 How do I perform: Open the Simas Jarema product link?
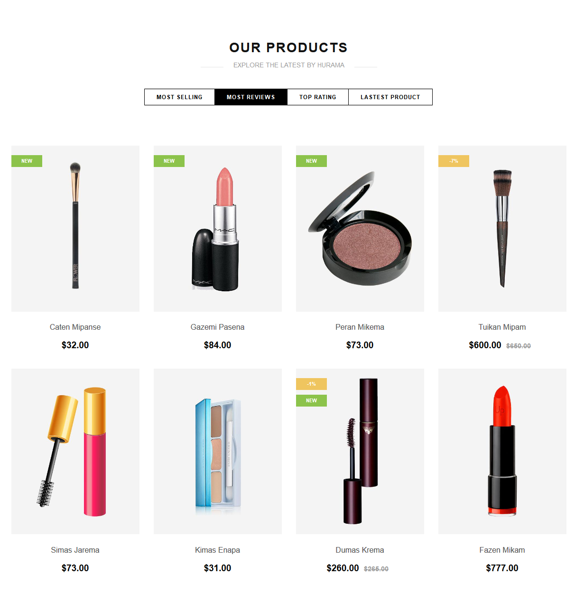point(75,550)
